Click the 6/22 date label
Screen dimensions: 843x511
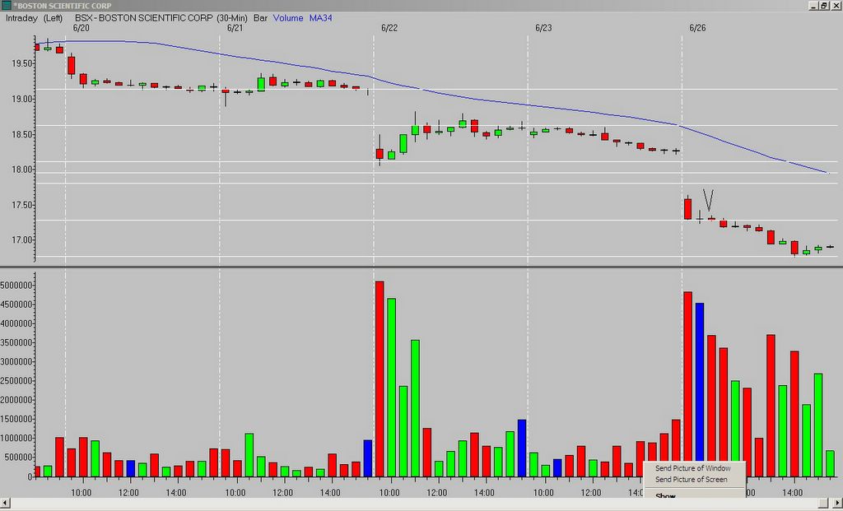coord(389,28)
